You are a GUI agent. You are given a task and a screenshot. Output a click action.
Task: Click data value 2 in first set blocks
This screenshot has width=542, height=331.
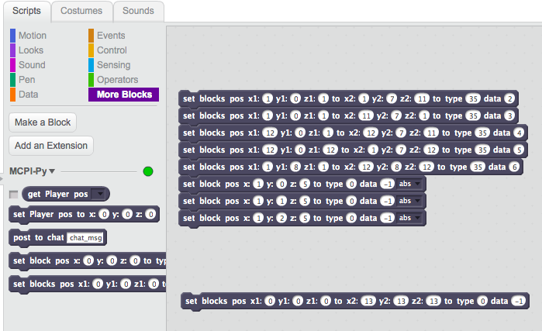509,98
